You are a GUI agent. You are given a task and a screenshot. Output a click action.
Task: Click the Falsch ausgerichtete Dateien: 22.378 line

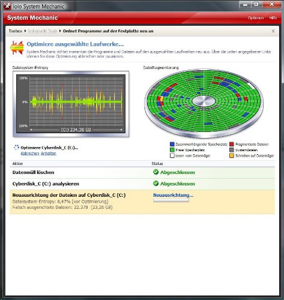click(62, 207)
